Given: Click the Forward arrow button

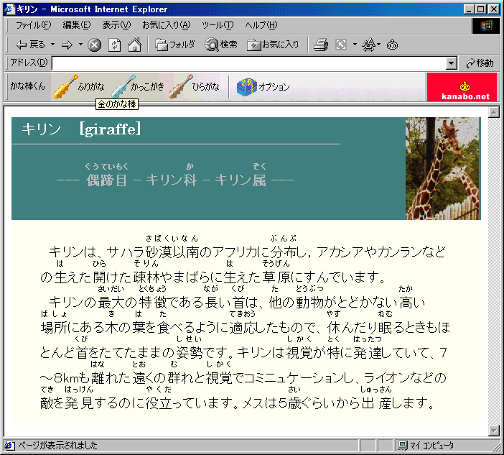Looking at the screenshot, I should [x=67, y=45].
